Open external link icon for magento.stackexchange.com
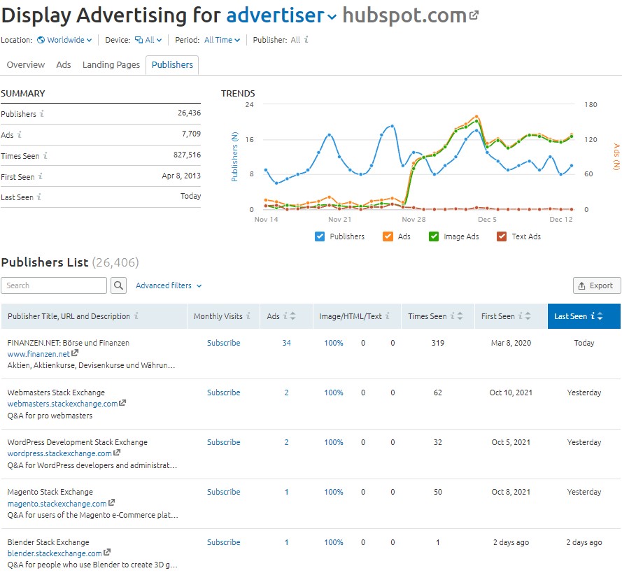 pos(111,502)
